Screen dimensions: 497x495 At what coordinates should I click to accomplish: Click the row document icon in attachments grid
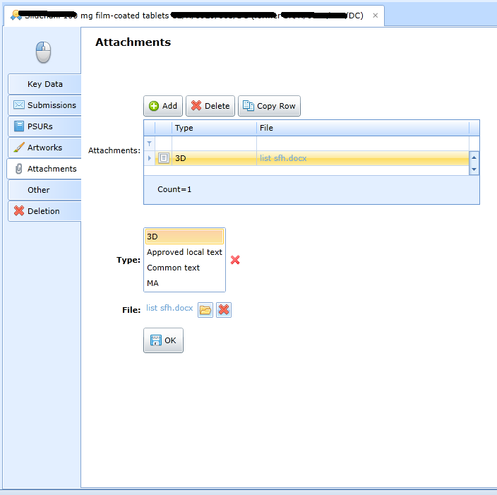tap(163, 158)
